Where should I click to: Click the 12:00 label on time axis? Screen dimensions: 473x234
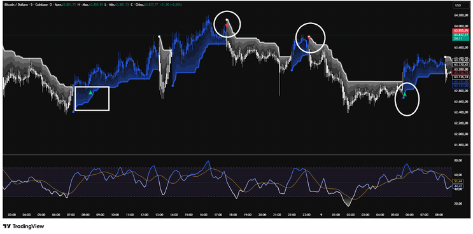(x=145, y=215)
